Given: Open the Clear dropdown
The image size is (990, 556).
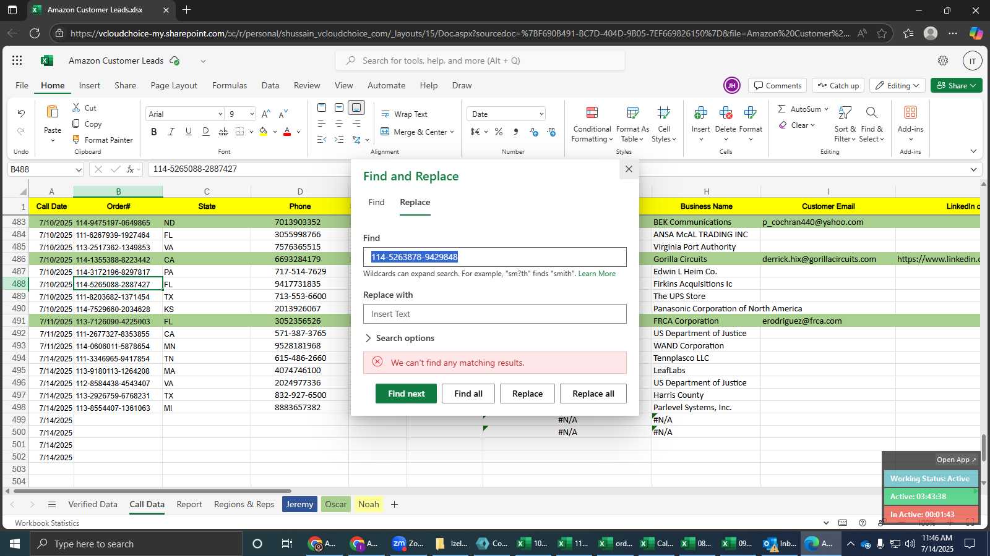Looking at the screenshot, I should tap(797, 125).
